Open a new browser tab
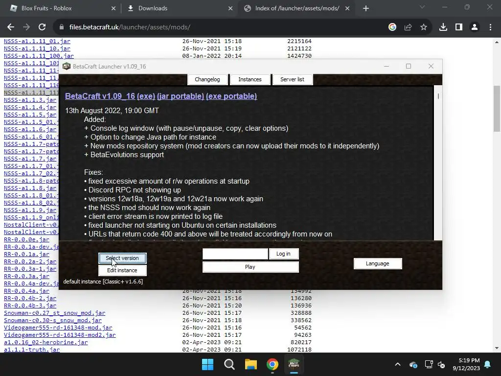The width and height of the screenshot is (501, 376). click(366, 8)
